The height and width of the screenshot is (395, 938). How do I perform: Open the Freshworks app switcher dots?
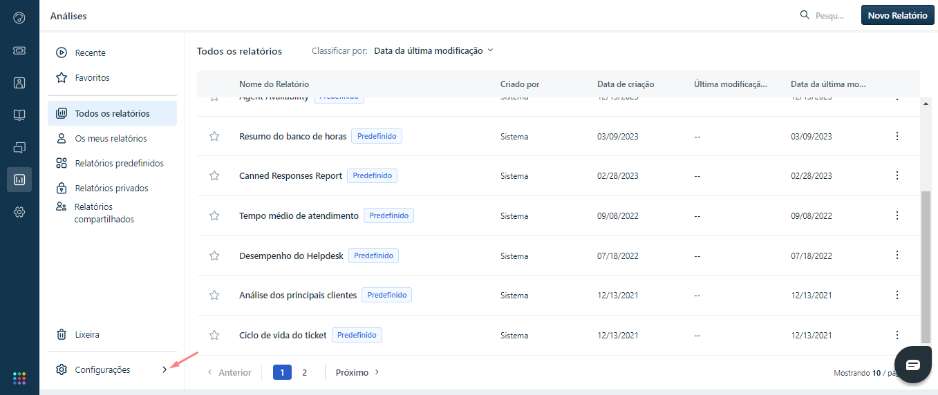[19, 378]
